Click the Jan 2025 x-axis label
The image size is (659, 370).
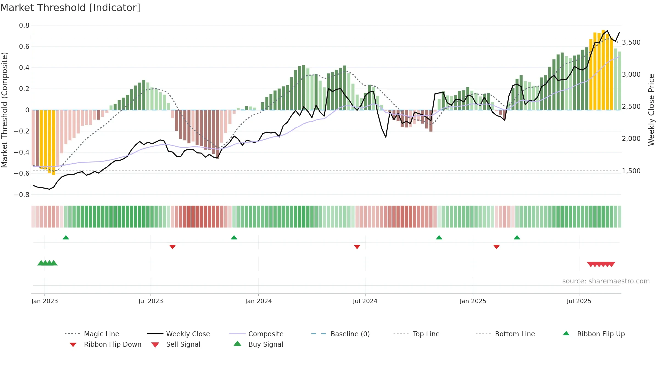[x=473, y=301]
